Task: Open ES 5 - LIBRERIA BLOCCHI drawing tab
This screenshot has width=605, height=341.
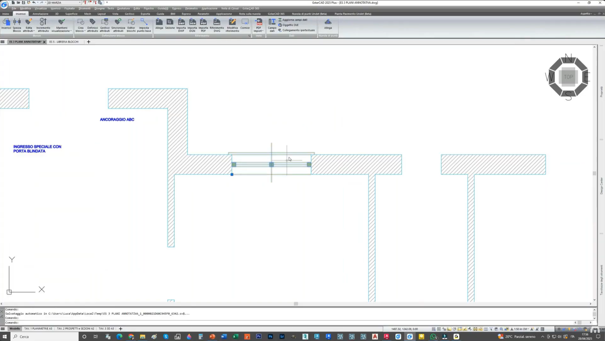Action: pyautogui.click(x=64, y=42)
